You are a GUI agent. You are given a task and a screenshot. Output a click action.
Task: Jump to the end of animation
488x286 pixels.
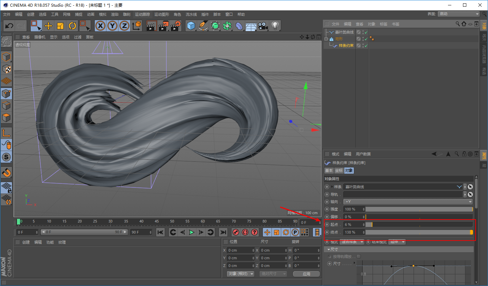(223, 232)
